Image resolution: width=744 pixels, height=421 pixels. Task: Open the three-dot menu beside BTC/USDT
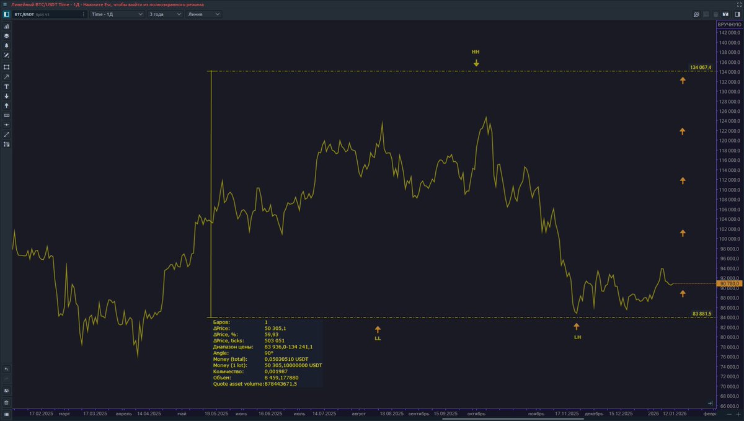tap(84, 14)
